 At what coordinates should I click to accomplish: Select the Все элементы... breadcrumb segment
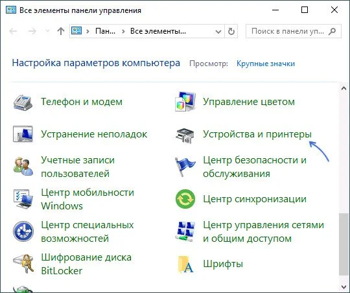(157, 31)
